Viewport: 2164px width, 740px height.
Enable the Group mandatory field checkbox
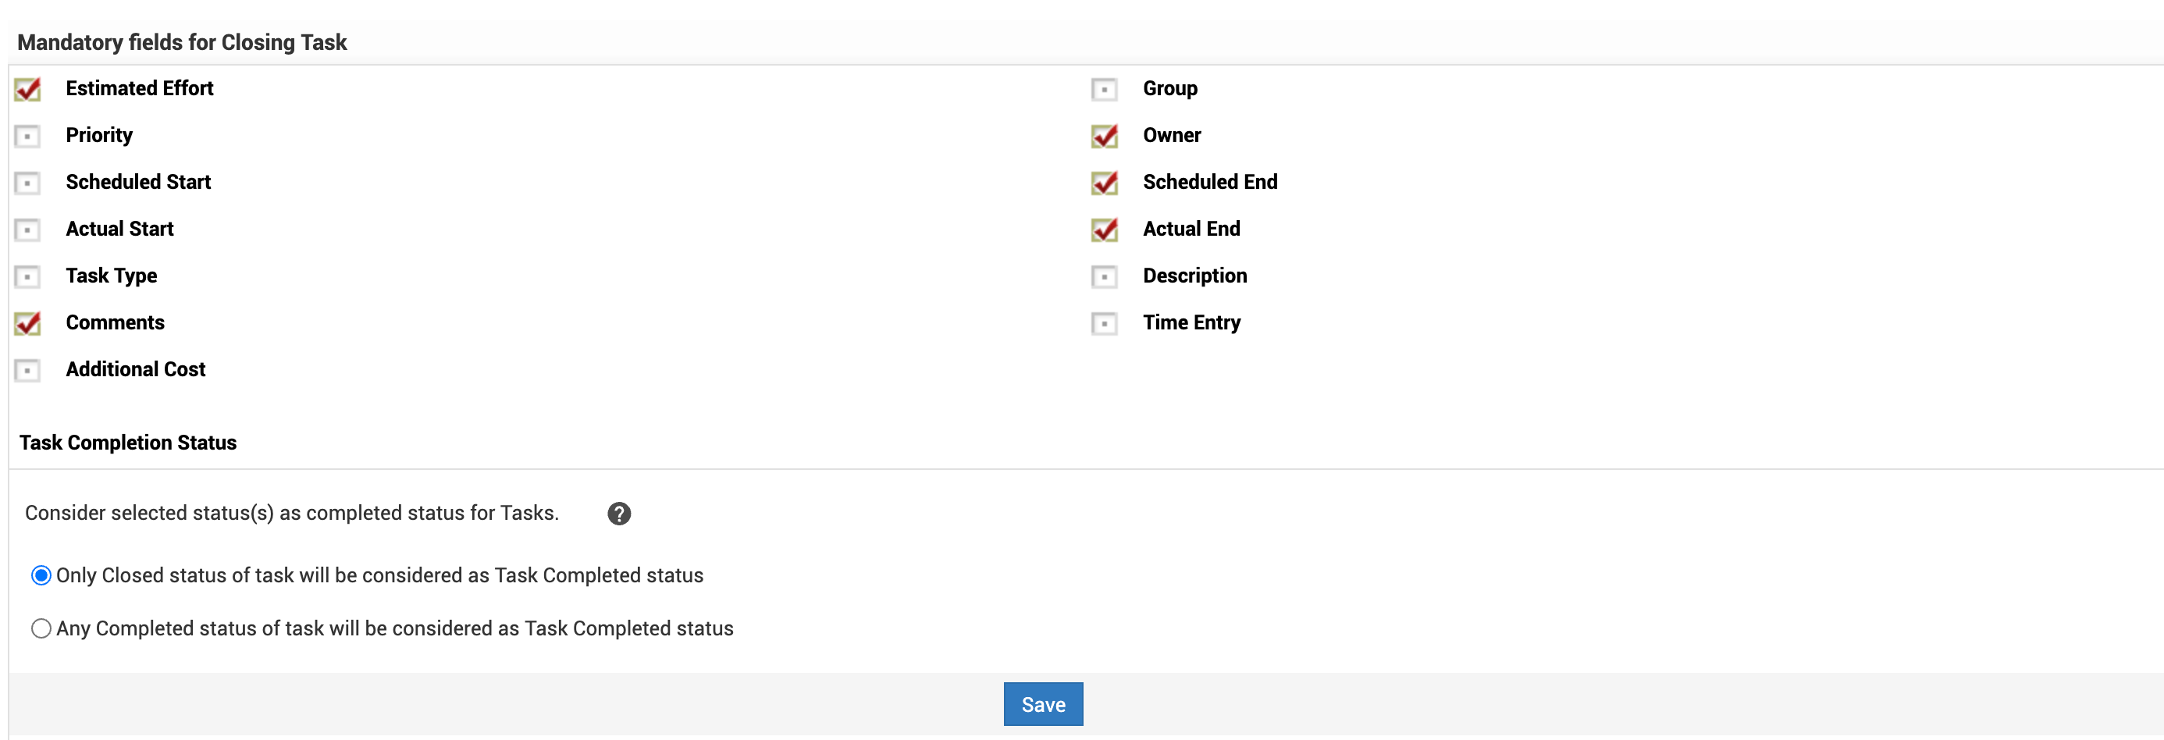[1104, 89]
